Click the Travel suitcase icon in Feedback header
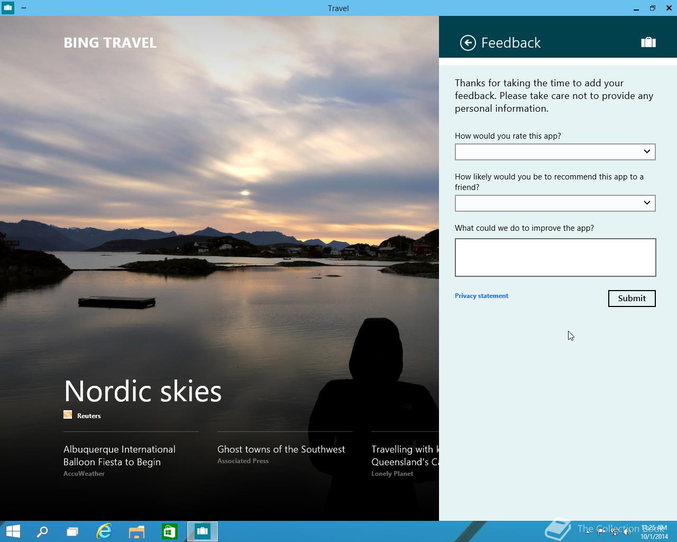 (x=648, y=42)
